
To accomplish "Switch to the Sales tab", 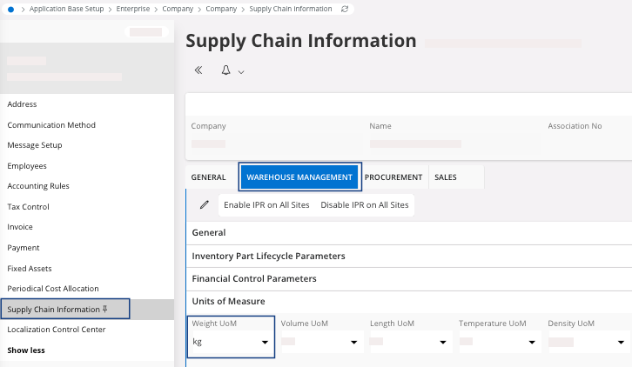I will click(446, 177).
